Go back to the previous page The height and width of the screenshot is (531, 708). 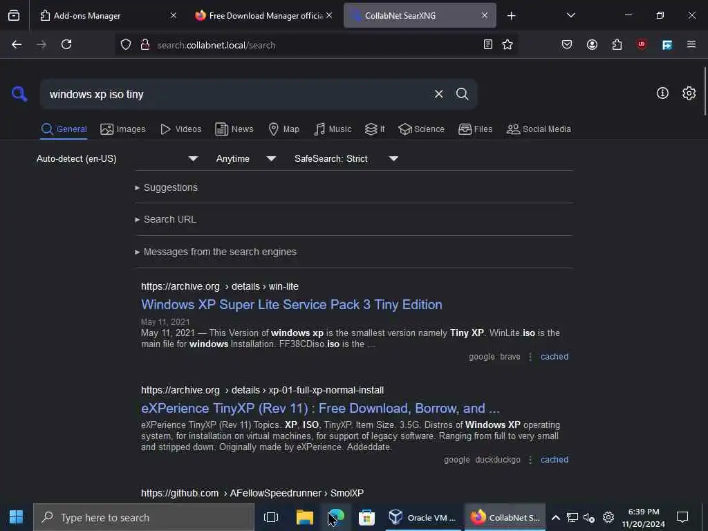point(17,44)
